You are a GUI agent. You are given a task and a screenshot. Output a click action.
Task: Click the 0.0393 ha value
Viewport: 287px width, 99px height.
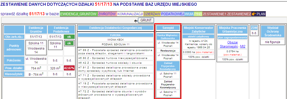pos(198,52)
